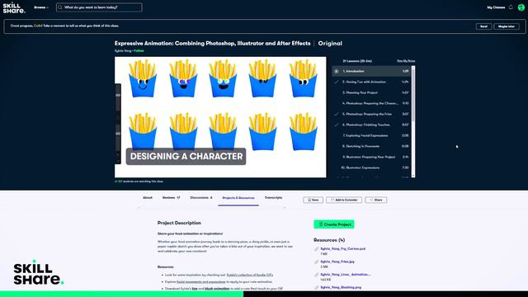Toggle the completed checkmark on lesson 6
This screenshot has height=297, width=528.
tap(336, 125)
